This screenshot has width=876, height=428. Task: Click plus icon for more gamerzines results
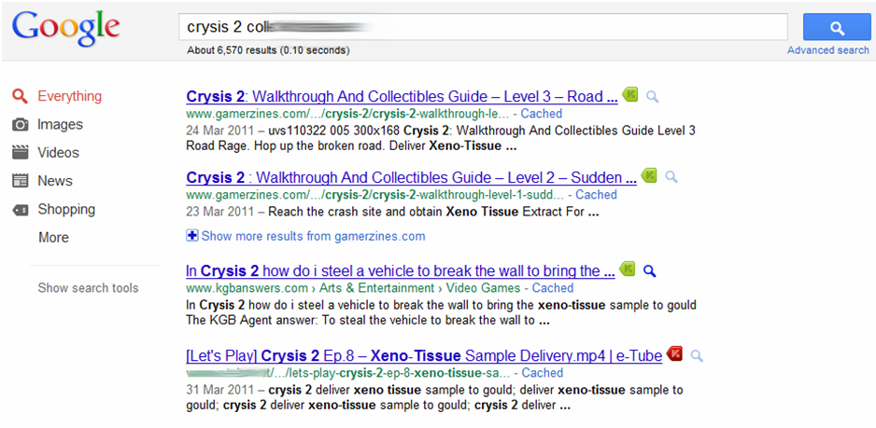[x=191, y=236]
